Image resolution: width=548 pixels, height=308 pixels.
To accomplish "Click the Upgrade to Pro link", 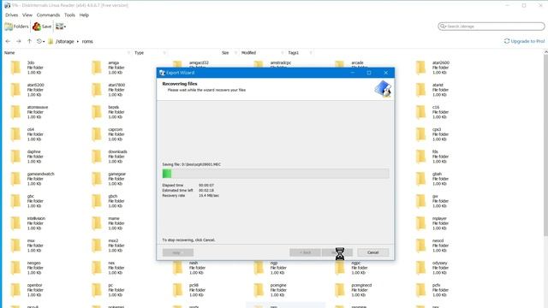I will click(x=524, y=41).
